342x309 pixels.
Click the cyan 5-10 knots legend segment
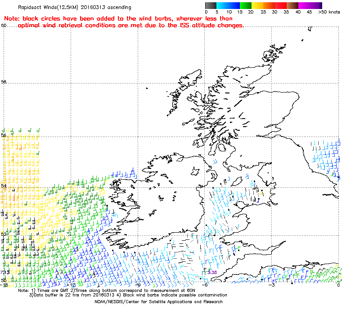coord(222,5)
